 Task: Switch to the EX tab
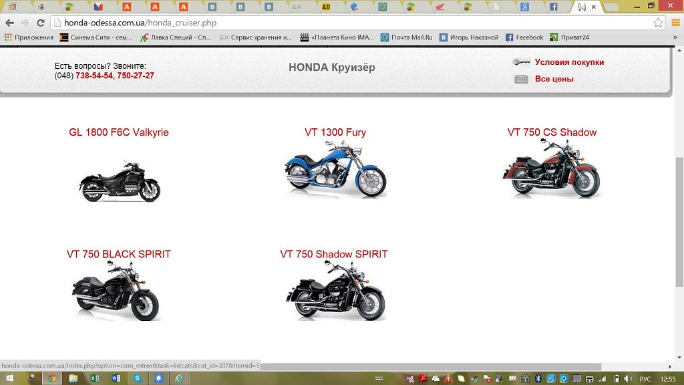tap(297, 7)
